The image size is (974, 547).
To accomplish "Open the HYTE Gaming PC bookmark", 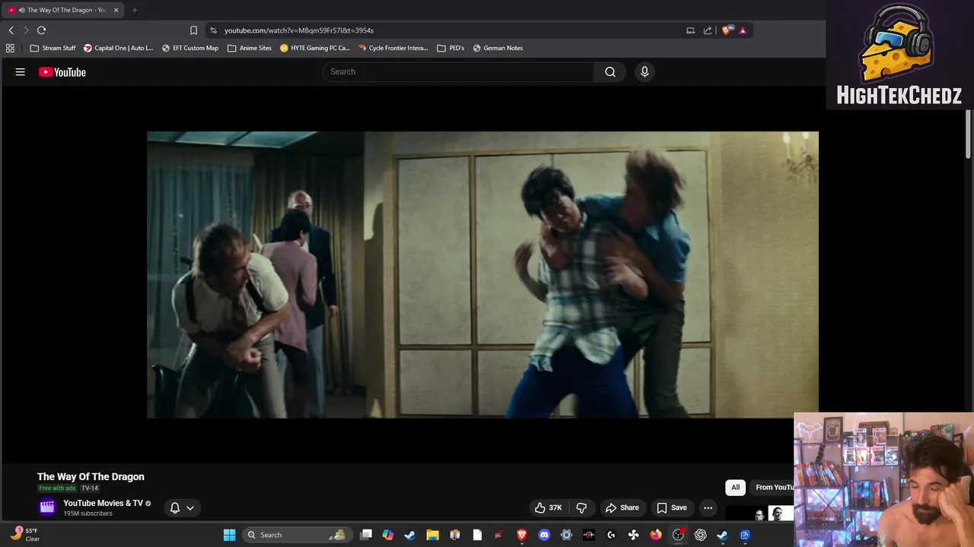I will [x=315, y=48].
